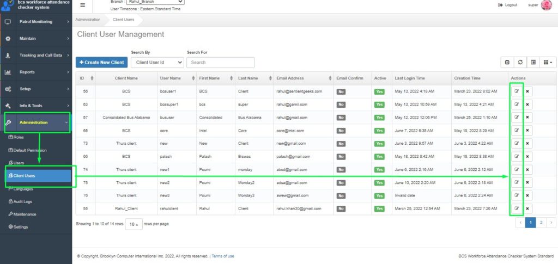Open the columns visibility dropdown
558x264 pixels.
click(x=548, y=63)
